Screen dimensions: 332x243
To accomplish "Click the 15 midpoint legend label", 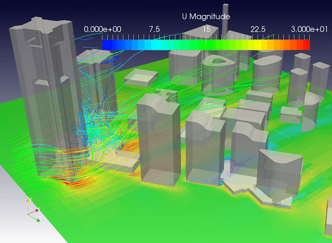I will click(x=206, y=29).
